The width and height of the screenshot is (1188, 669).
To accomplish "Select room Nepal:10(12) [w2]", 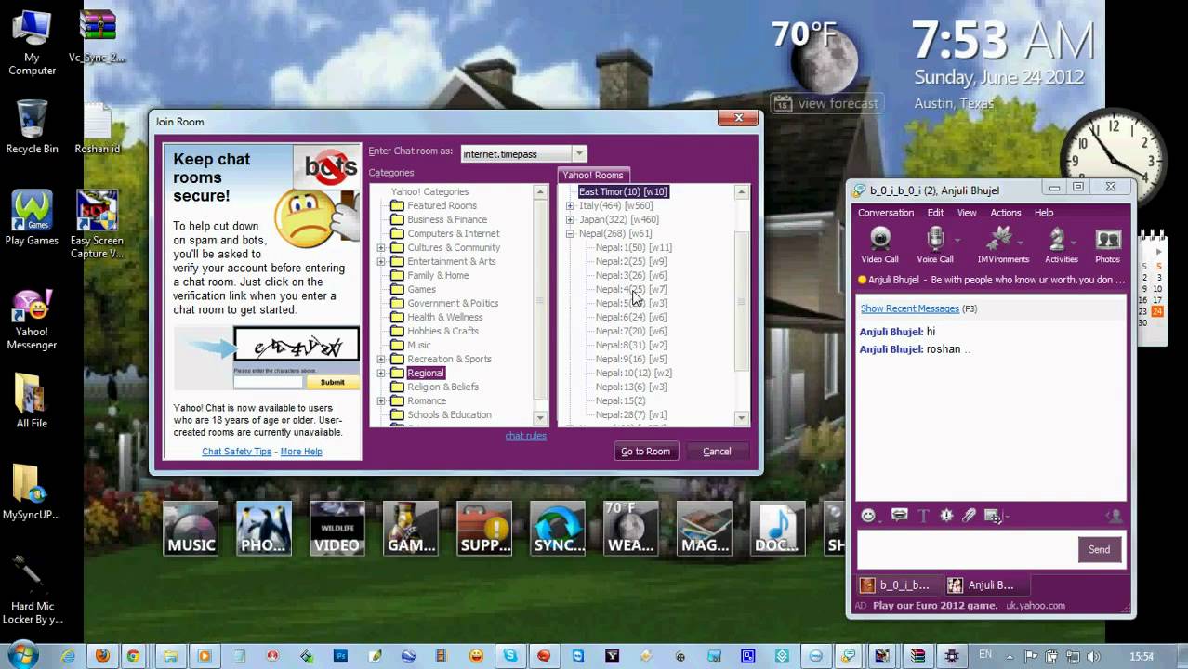I will (633, 373).
